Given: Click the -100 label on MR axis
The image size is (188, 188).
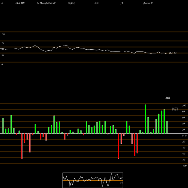Looking at the screenshot, I should point(184,166).
